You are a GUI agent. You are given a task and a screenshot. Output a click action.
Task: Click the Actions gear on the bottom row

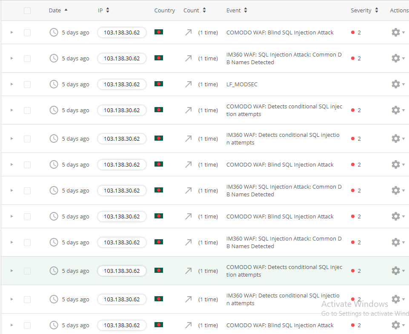tap(396, 325)
